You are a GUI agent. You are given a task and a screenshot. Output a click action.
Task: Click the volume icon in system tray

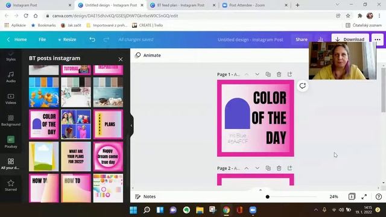(341, 210)
